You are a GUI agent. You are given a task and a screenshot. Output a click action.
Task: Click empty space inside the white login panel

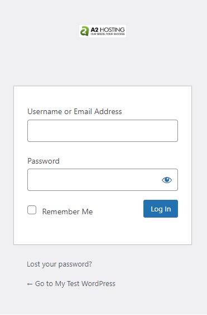pos(103,231)
